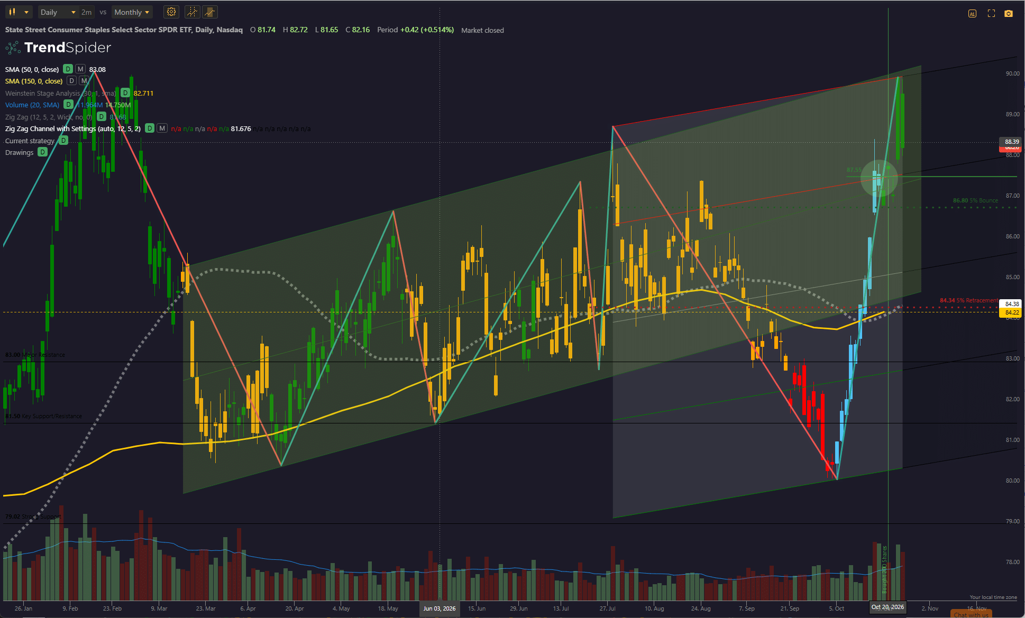
Task: Open the Daily timeframe dropdown
Action: coord(58,12)
